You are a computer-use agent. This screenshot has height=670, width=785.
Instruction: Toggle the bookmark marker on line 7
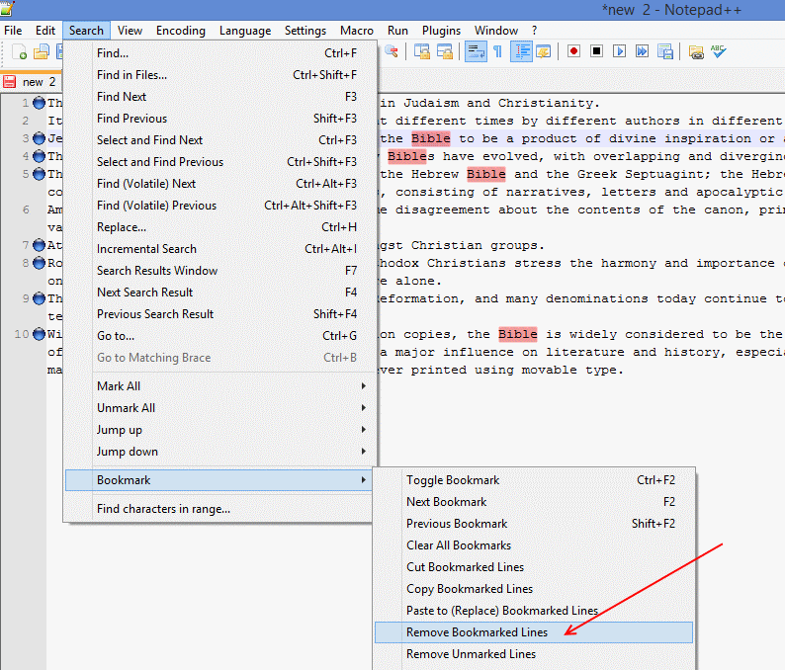tap(39, 245)
